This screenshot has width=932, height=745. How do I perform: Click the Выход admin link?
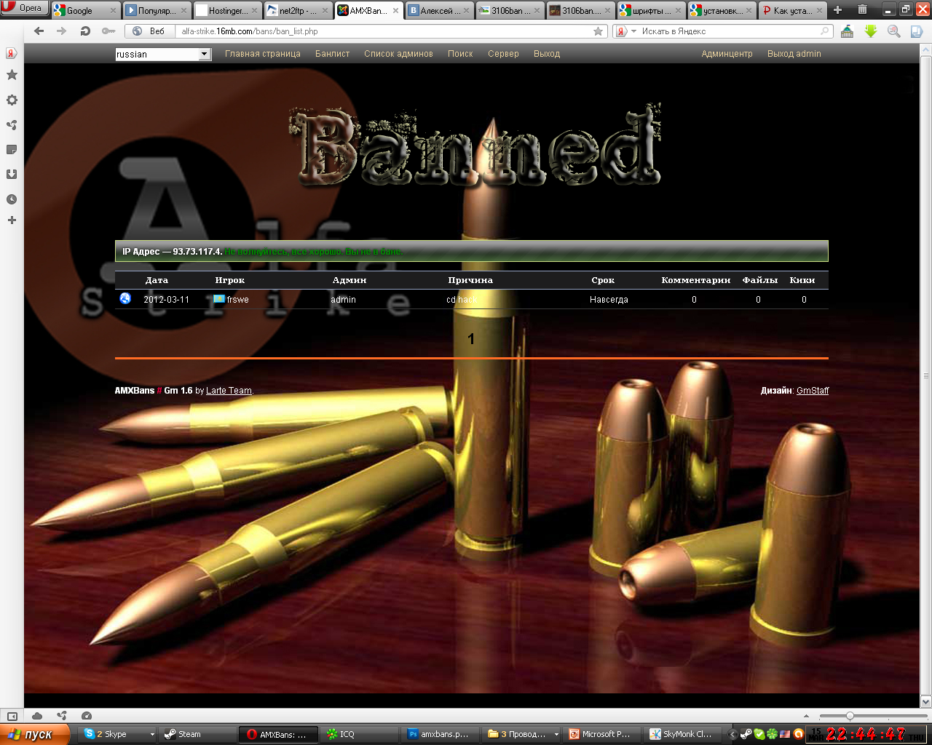794,54
